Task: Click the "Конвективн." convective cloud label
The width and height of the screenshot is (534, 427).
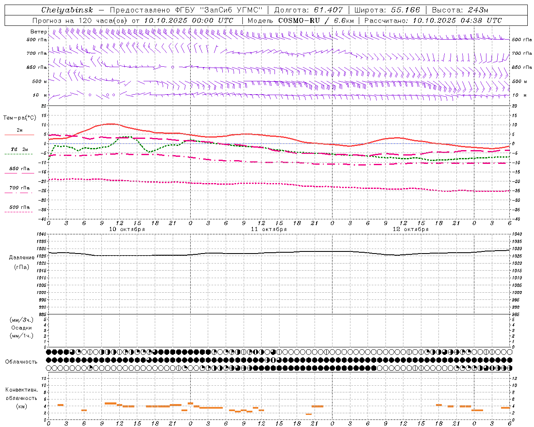Action: [22, 390]
